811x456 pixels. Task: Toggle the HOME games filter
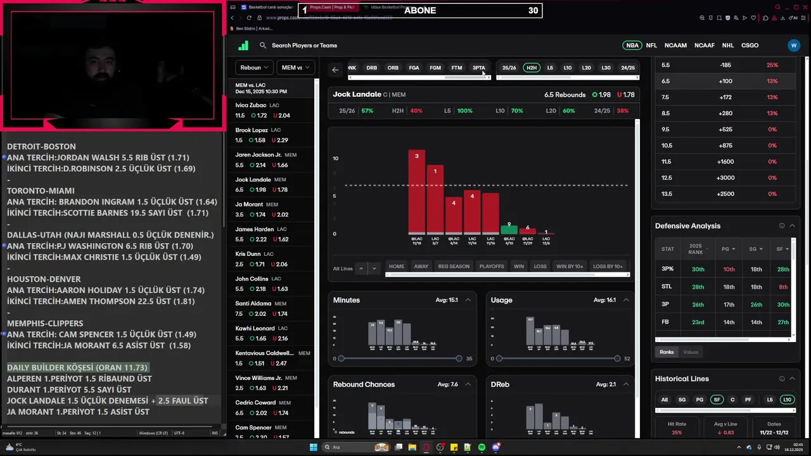[397, 267]
